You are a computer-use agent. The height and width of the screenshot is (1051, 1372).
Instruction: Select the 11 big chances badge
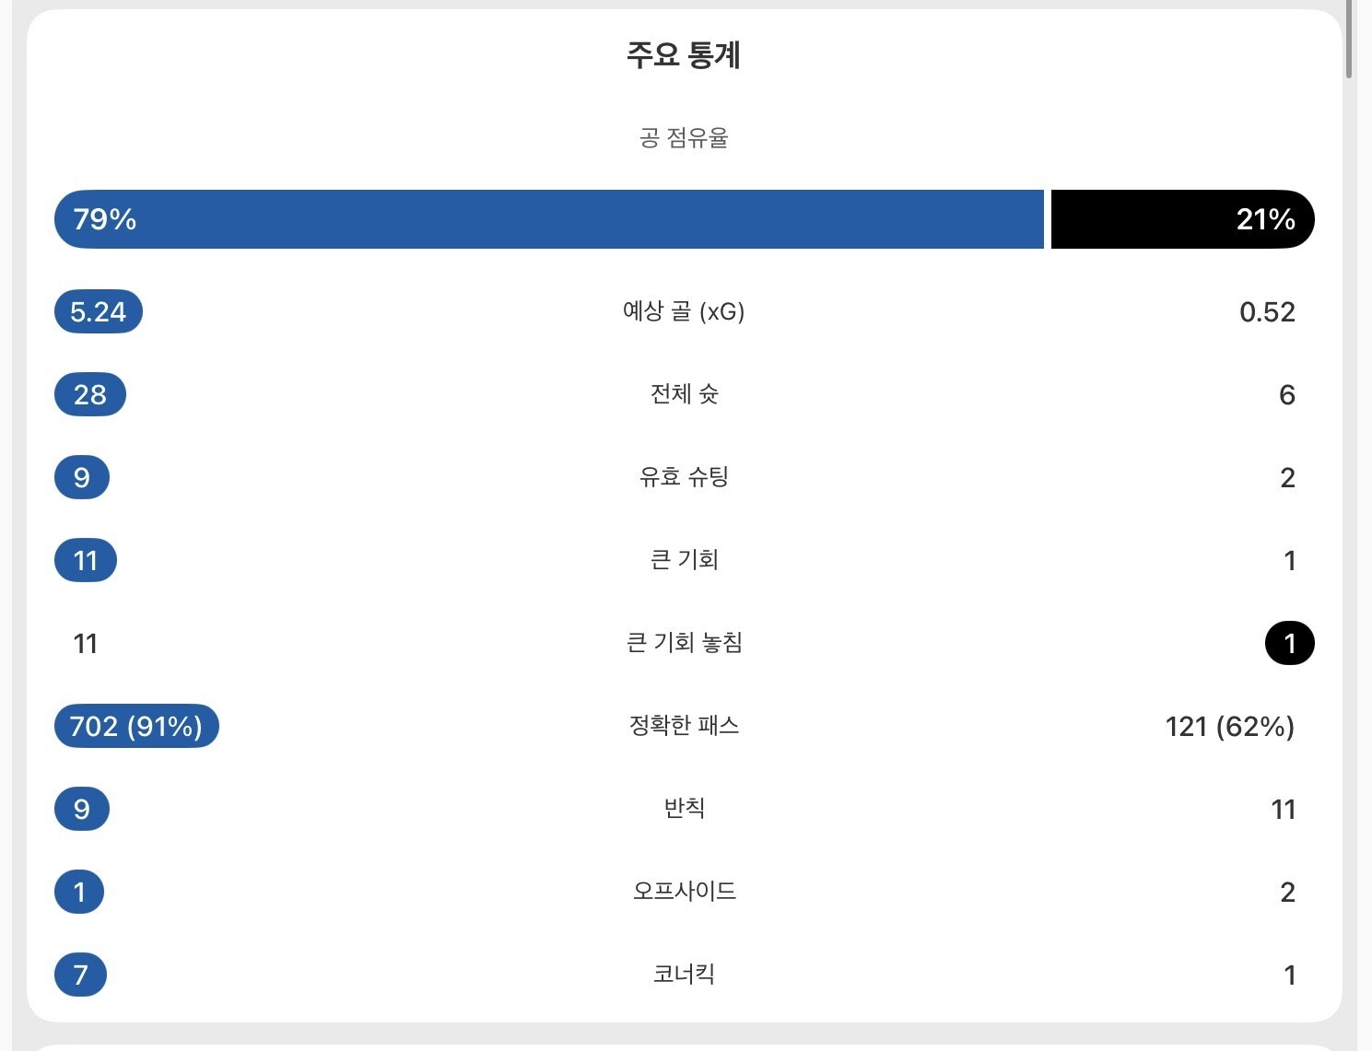tap(86, 560)
